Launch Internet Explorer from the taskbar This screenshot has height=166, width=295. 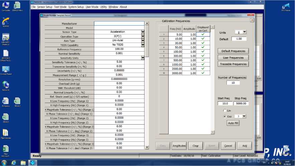(x=14, y=163)
